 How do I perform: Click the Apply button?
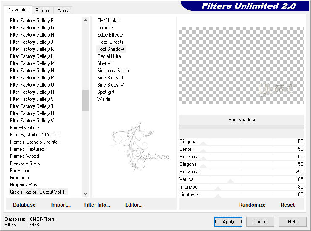click(x=228, y=222)
